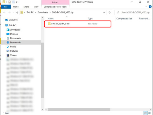Open Documents in the navigation pane
The height and width of the screenshot is (115, 153).
16,38
